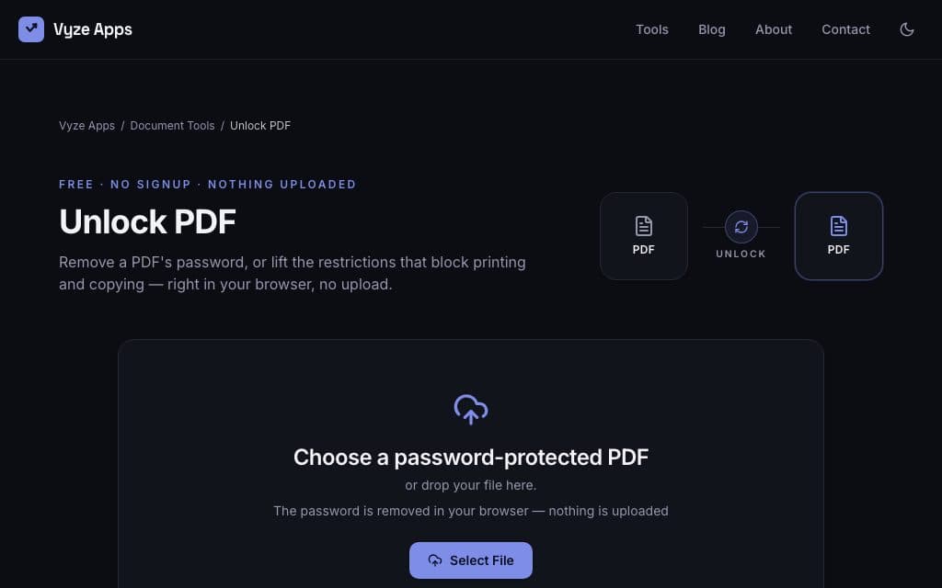Click the Unlock PDF breadcrumb item
Screen dimensions: 942x588
[x=260, y=125]
